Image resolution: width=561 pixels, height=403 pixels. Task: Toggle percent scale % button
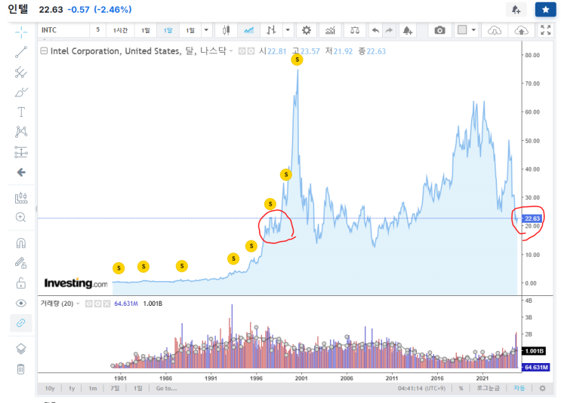click(461, 388)
